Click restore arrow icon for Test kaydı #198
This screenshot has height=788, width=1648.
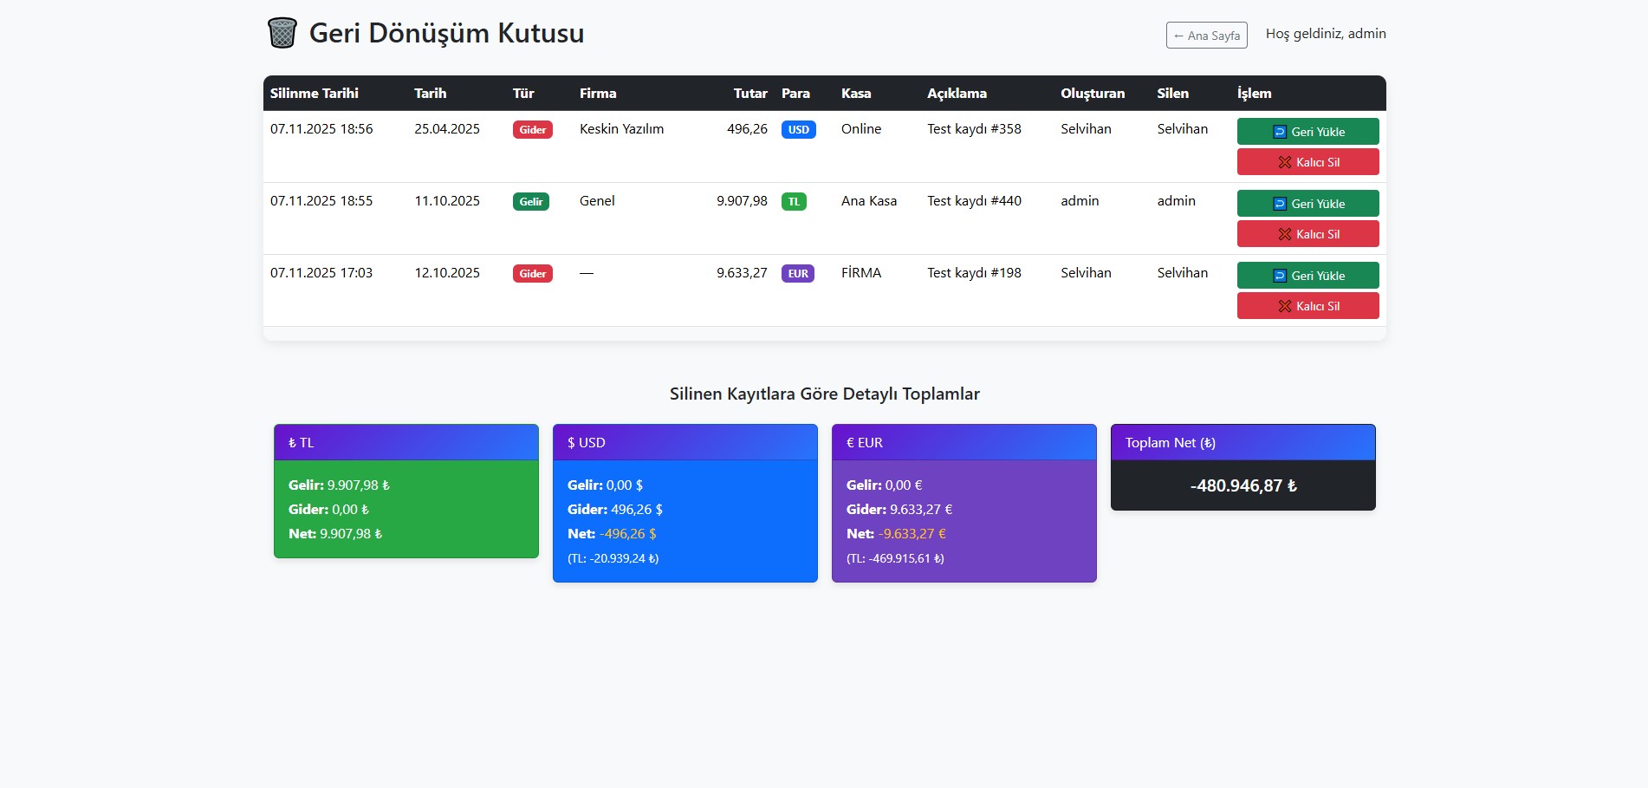point(1279,276)
